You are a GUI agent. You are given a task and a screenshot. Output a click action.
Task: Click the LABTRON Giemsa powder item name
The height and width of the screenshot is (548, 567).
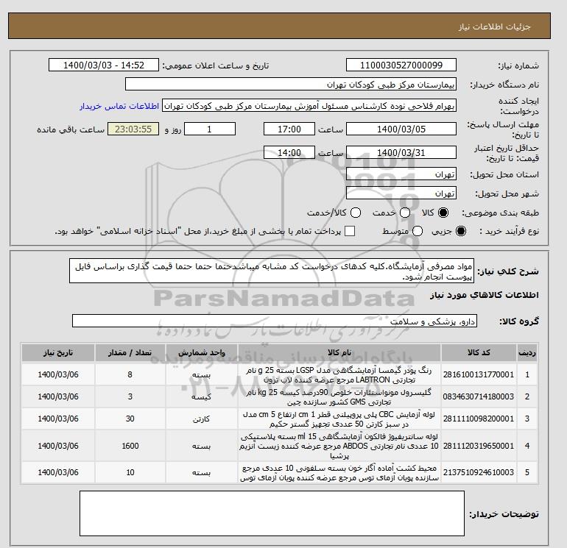[x=339, y=375]
